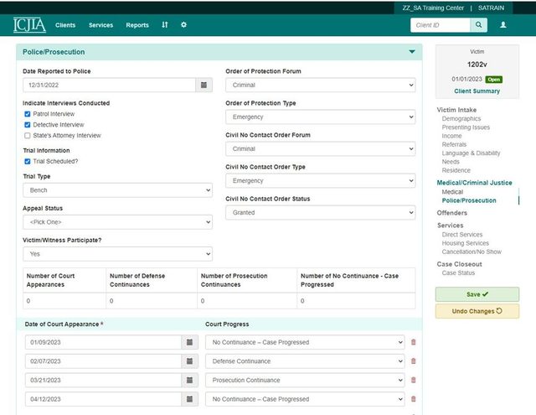This screenshot has height=415, width=536.
Task: Go to Income section
Action: point(451,136)
